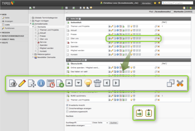Open the bookmarks star in the top bar
Viewport: 195px width, 131px height.
[155, 3]
